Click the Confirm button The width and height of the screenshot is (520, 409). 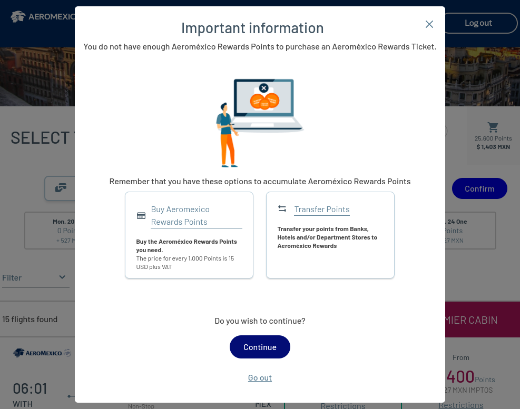(479, 188)
